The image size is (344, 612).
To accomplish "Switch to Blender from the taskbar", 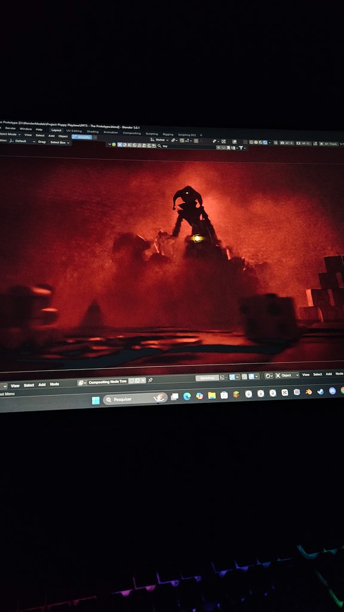I will pyautogui.click(x=309, y=391).
